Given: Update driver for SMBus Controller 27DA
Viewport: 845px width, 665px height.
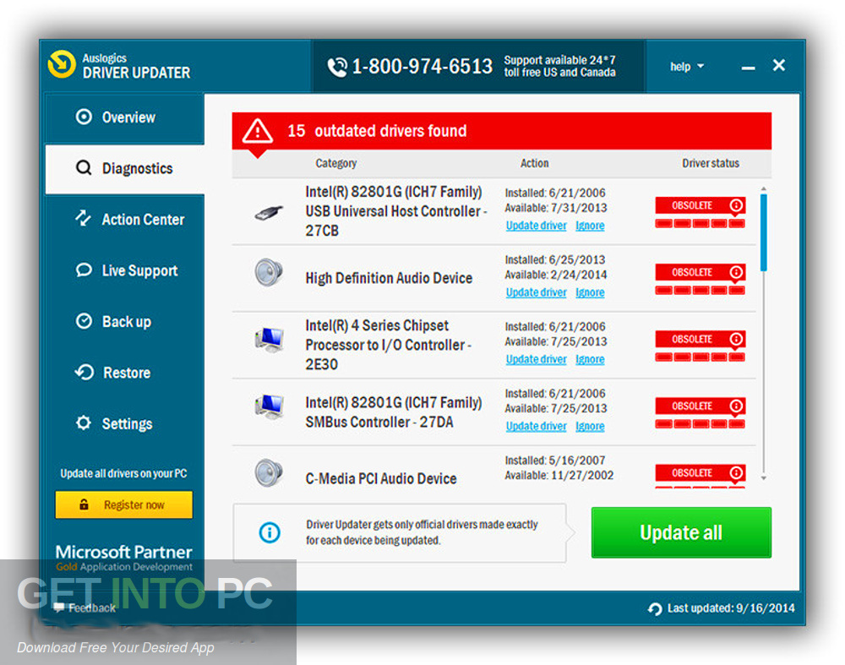Looking at the screenshot, I should tap(537, 426).
